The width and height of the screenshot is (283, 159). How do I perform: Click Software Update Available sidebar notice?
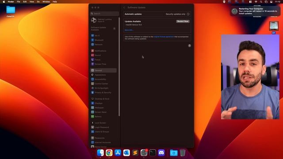pyautogui.click(x=103, y=28)
